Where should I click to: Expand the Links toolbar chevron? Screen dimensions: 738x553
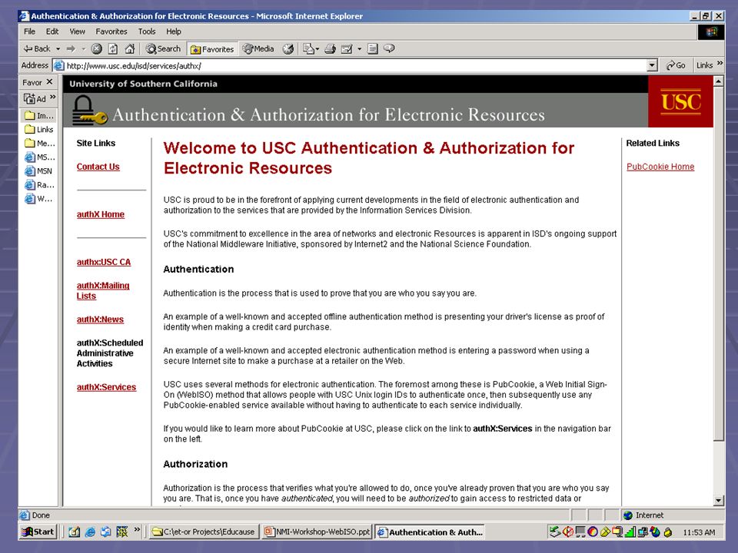pyautogui.click(x=720, y=63)
